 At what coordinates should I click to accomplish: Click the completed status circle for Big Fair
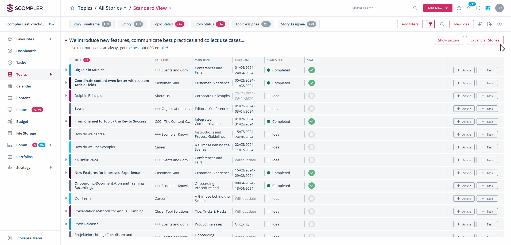(x=311, y=70)
